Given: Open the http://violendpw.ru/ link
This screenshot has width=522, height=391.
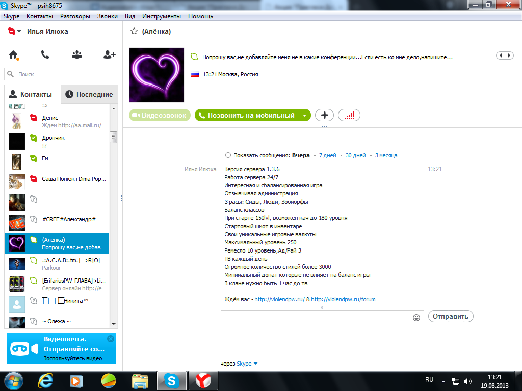Looking at the screenshot, I should click(280, 299).
